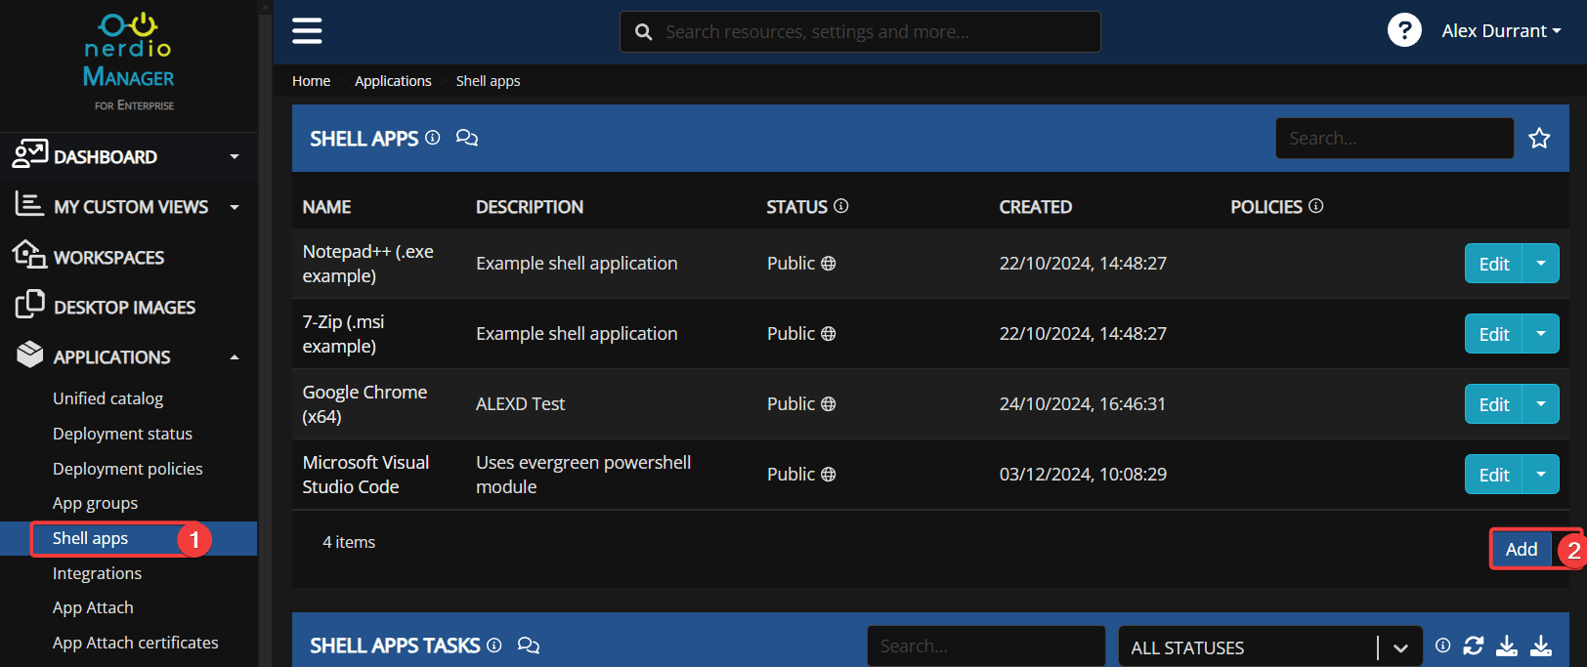Screen dimensions: 1587x667
Task: Click the Shell apps breadcrumb
Action: [x=488, y=81]
